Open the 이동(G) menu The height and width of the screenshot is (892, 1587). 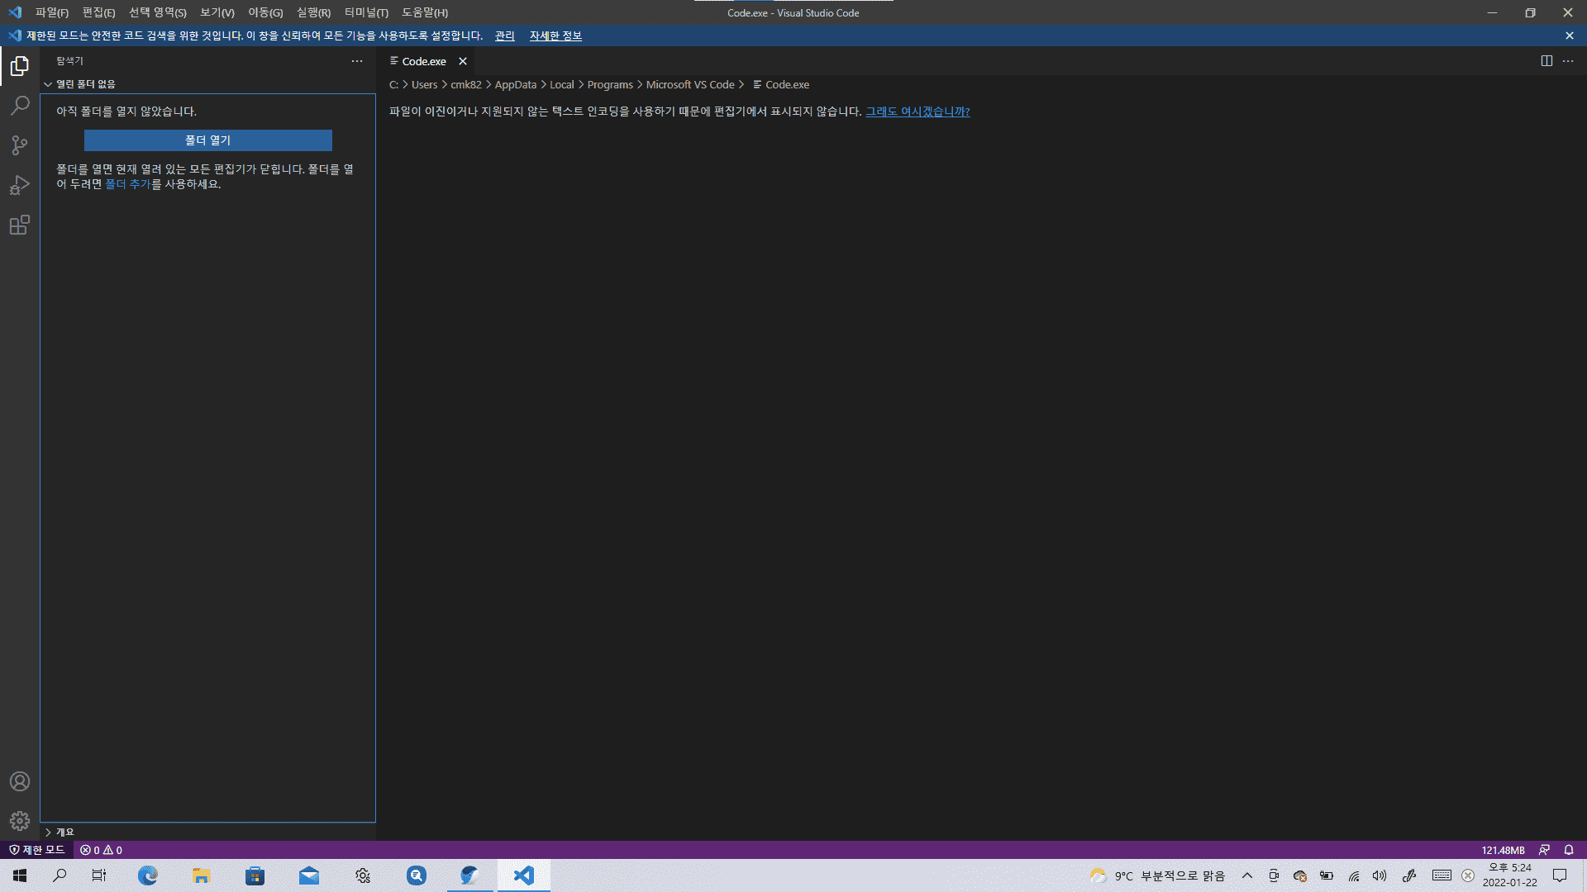click(265, 12)
